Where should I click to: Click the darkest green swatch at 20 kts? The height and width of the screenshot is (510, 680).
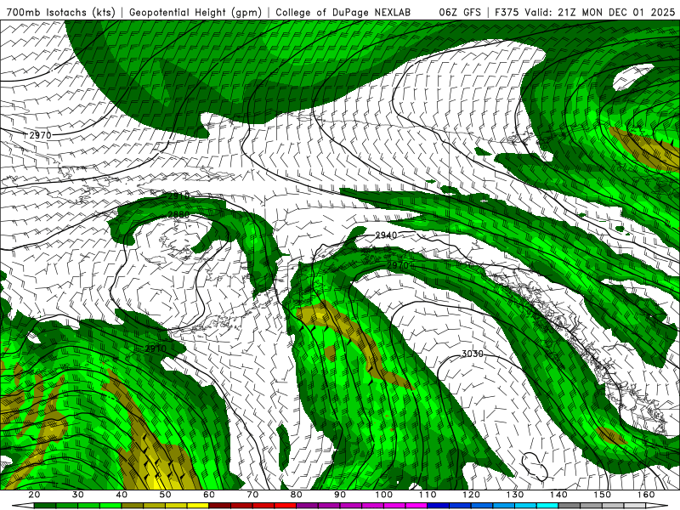[x=45, y=506]
